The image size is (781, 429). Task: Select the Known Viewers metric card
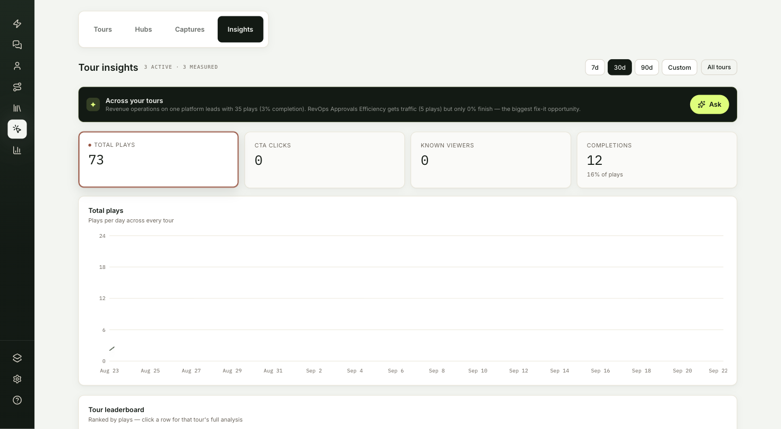491,160
